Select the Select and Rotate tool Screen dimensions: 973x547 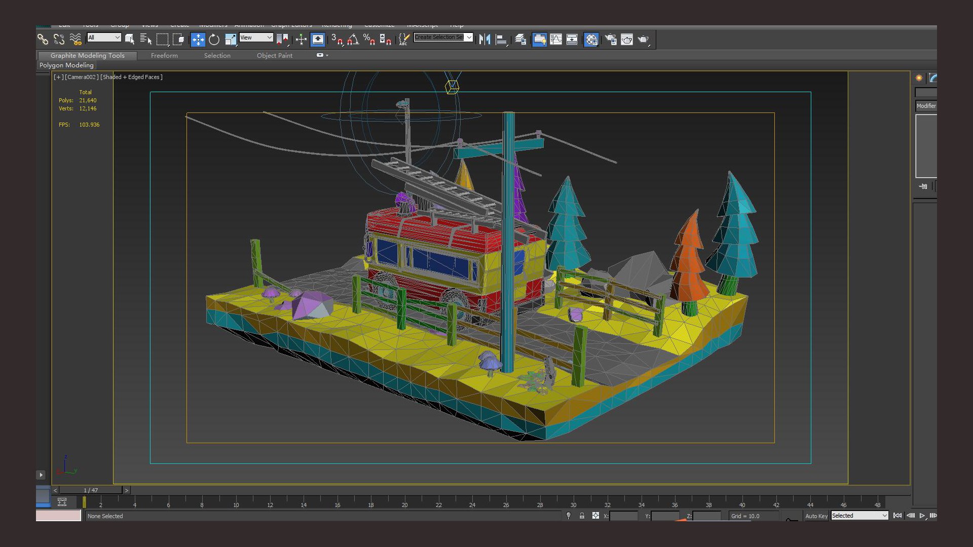[214, 40]
